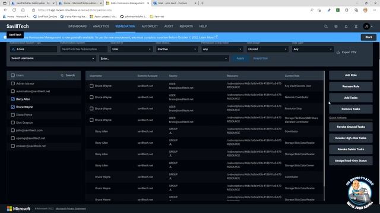Check the Administrator user checkbox
380x213 pixels.
tap(13, 83)
